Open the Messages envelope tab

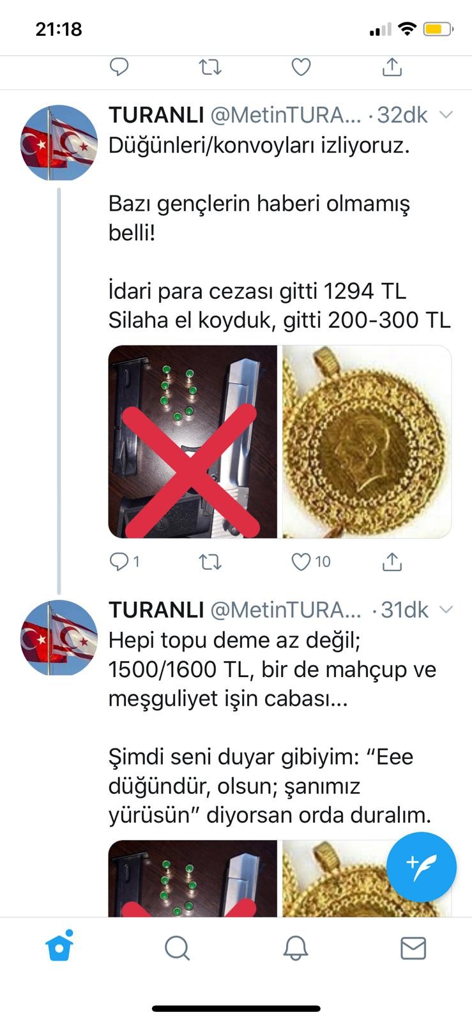click(413, 949)
